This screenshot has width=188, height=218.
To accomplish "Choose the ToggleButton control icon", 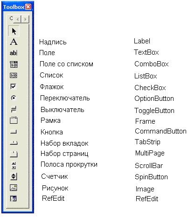I will click(x=14, y=109).
